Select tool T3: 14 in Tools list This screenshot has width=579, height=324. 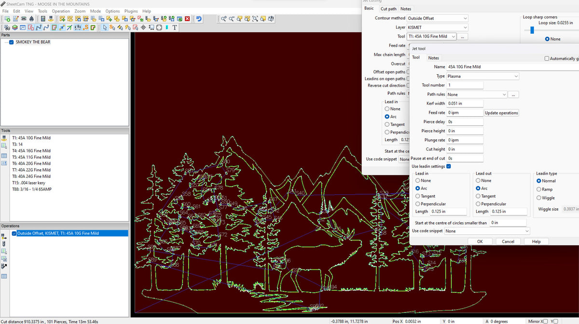click(17, 144)
